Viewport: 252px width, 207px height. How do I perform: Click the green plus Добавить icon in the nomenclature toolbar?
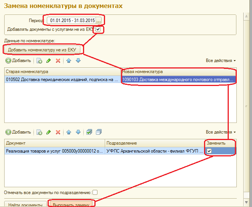(8, 61)
